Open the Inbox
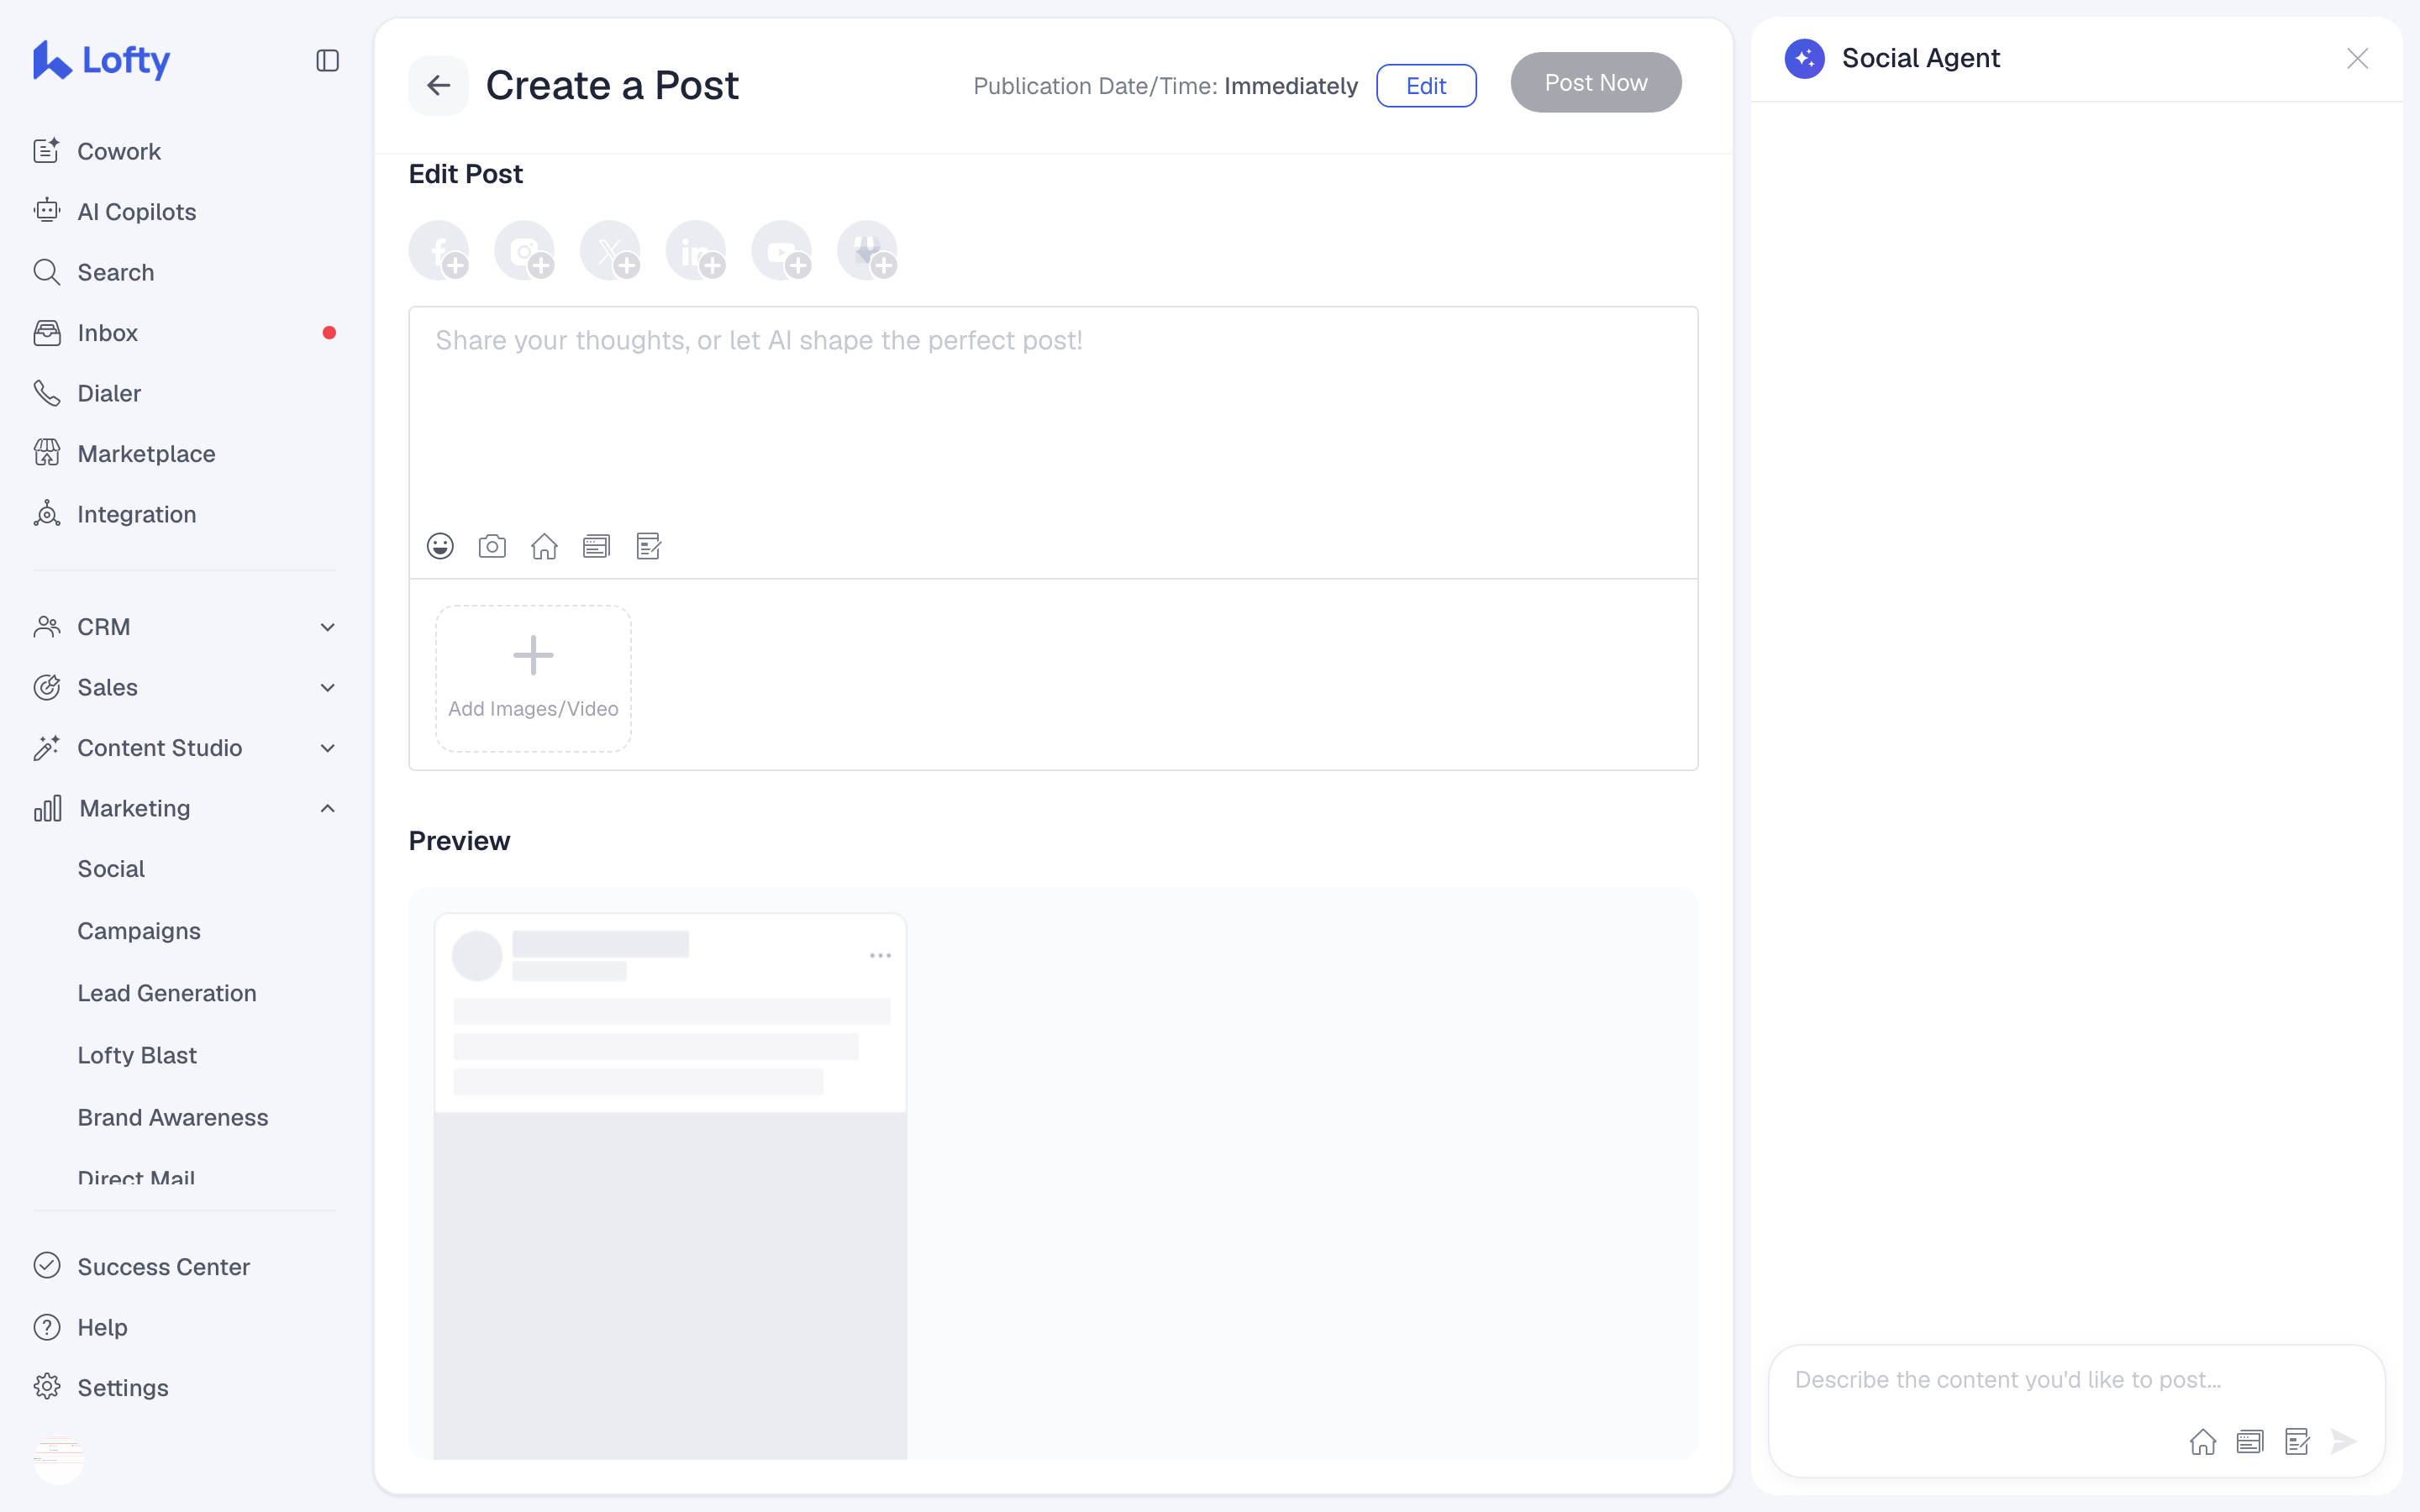 coord(185,333)
